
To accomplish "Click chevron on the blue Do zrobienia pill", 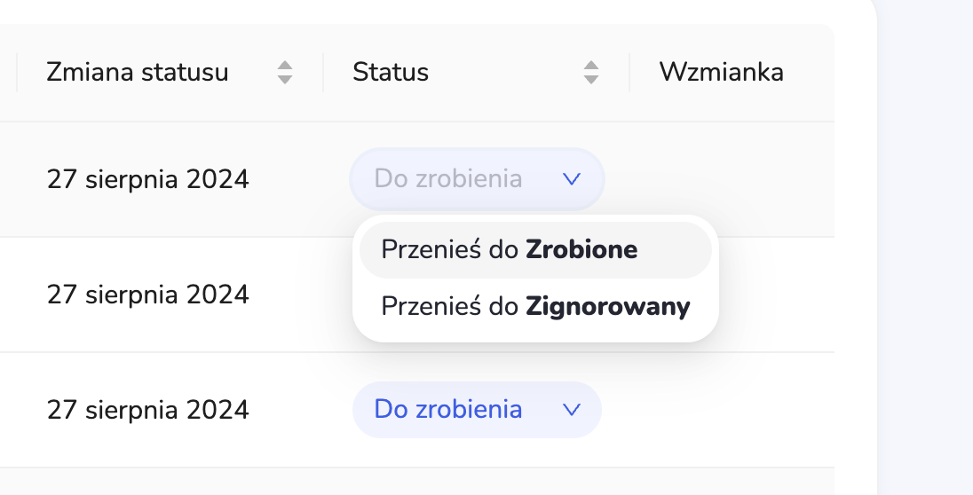I will tap(572, 410).
